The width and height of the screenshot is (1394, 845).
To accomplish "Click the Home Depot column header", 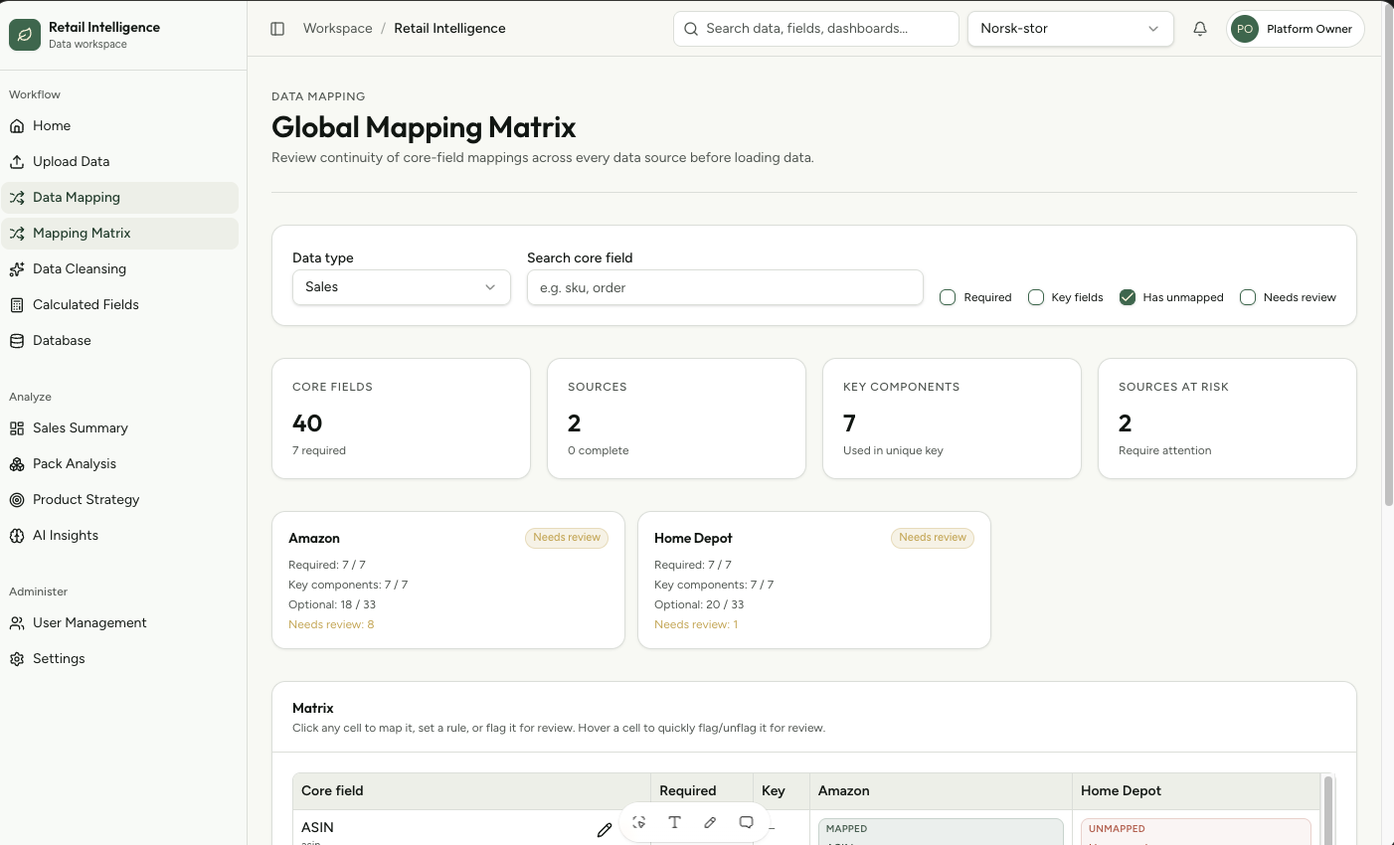I will point(1196,791).
